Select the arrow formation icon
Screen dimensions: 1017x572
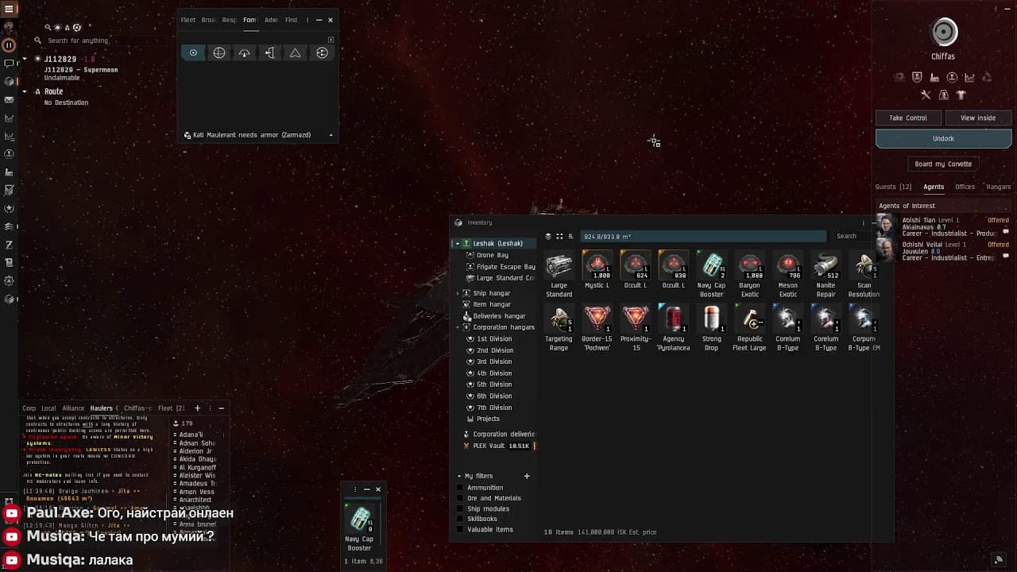[x=296, y=52]
